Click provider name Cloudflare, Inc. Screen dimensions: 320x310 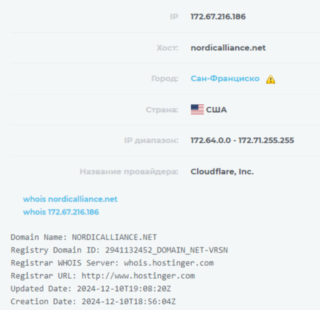(x=222, y=172)
